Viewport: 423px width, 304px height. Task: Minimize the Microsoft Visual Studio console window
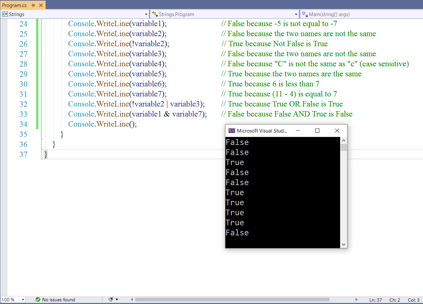(298, 131)
